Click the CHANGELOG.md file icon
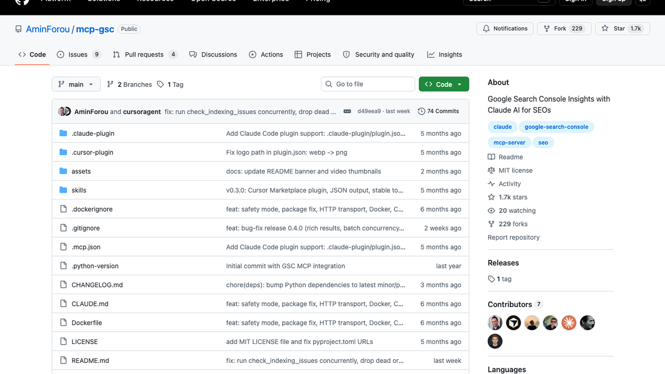The image size is (665, 374). point(63,285)
